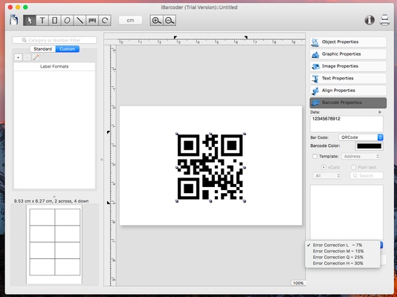Screen dimensions: 397x297
Task: Click the Category or Number Filter field
Action: coord(54,40)
